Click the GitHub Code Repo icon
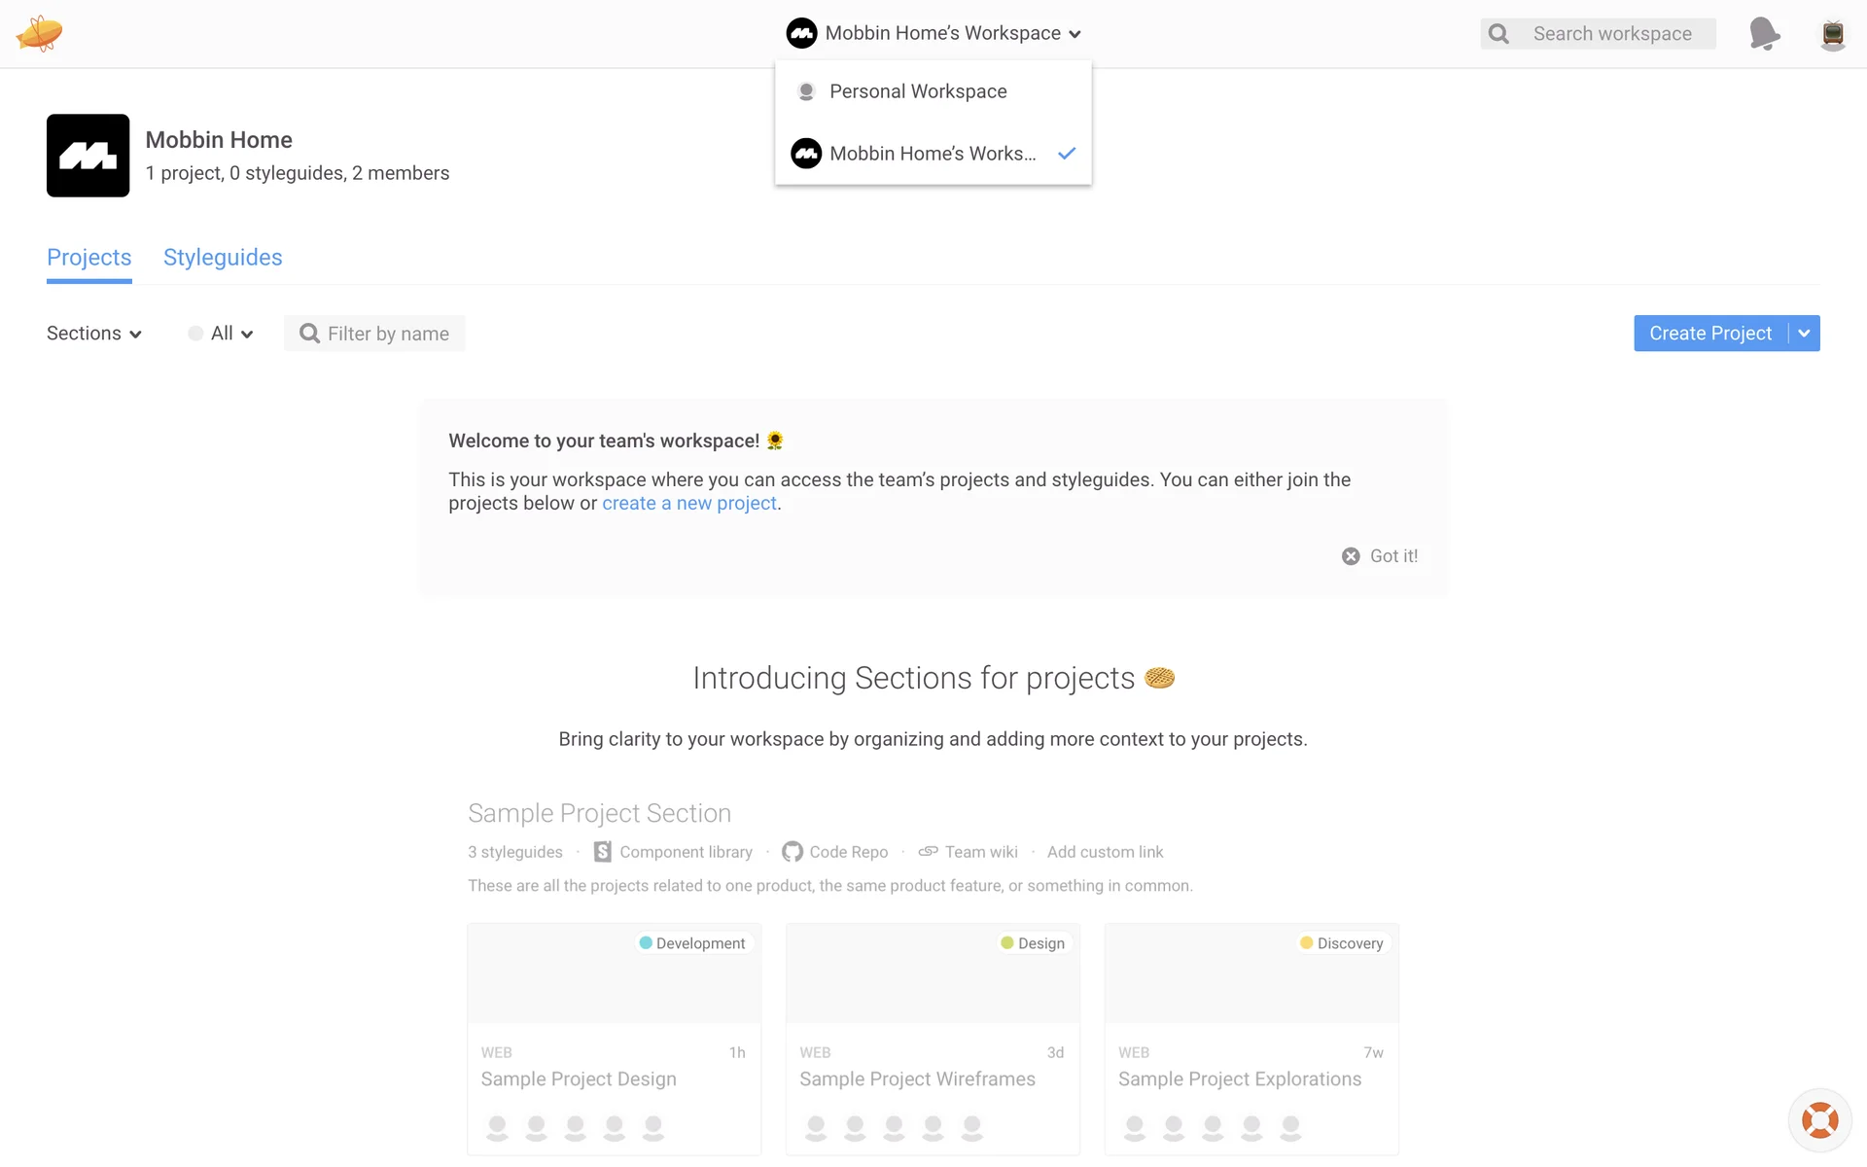The height and width of the screenshot is (1167, 1867). pos(793,852)
